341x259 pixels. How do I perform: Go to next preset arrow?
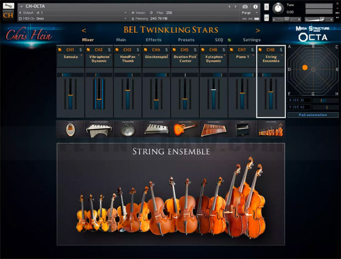pos(258,30)
